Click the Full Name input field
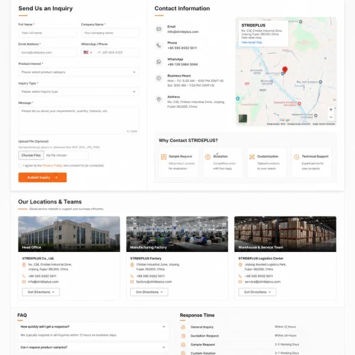 (48, 33)
